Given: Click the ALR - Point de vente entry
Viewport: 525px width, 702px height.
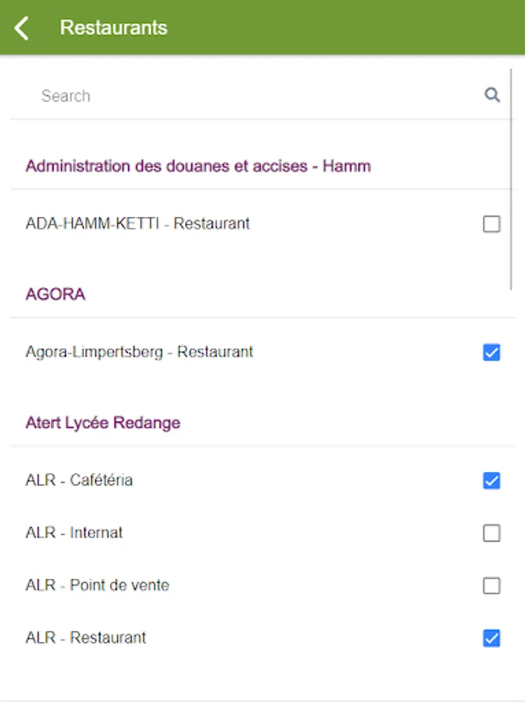Looking at the screenshot, I should point(97,585).
